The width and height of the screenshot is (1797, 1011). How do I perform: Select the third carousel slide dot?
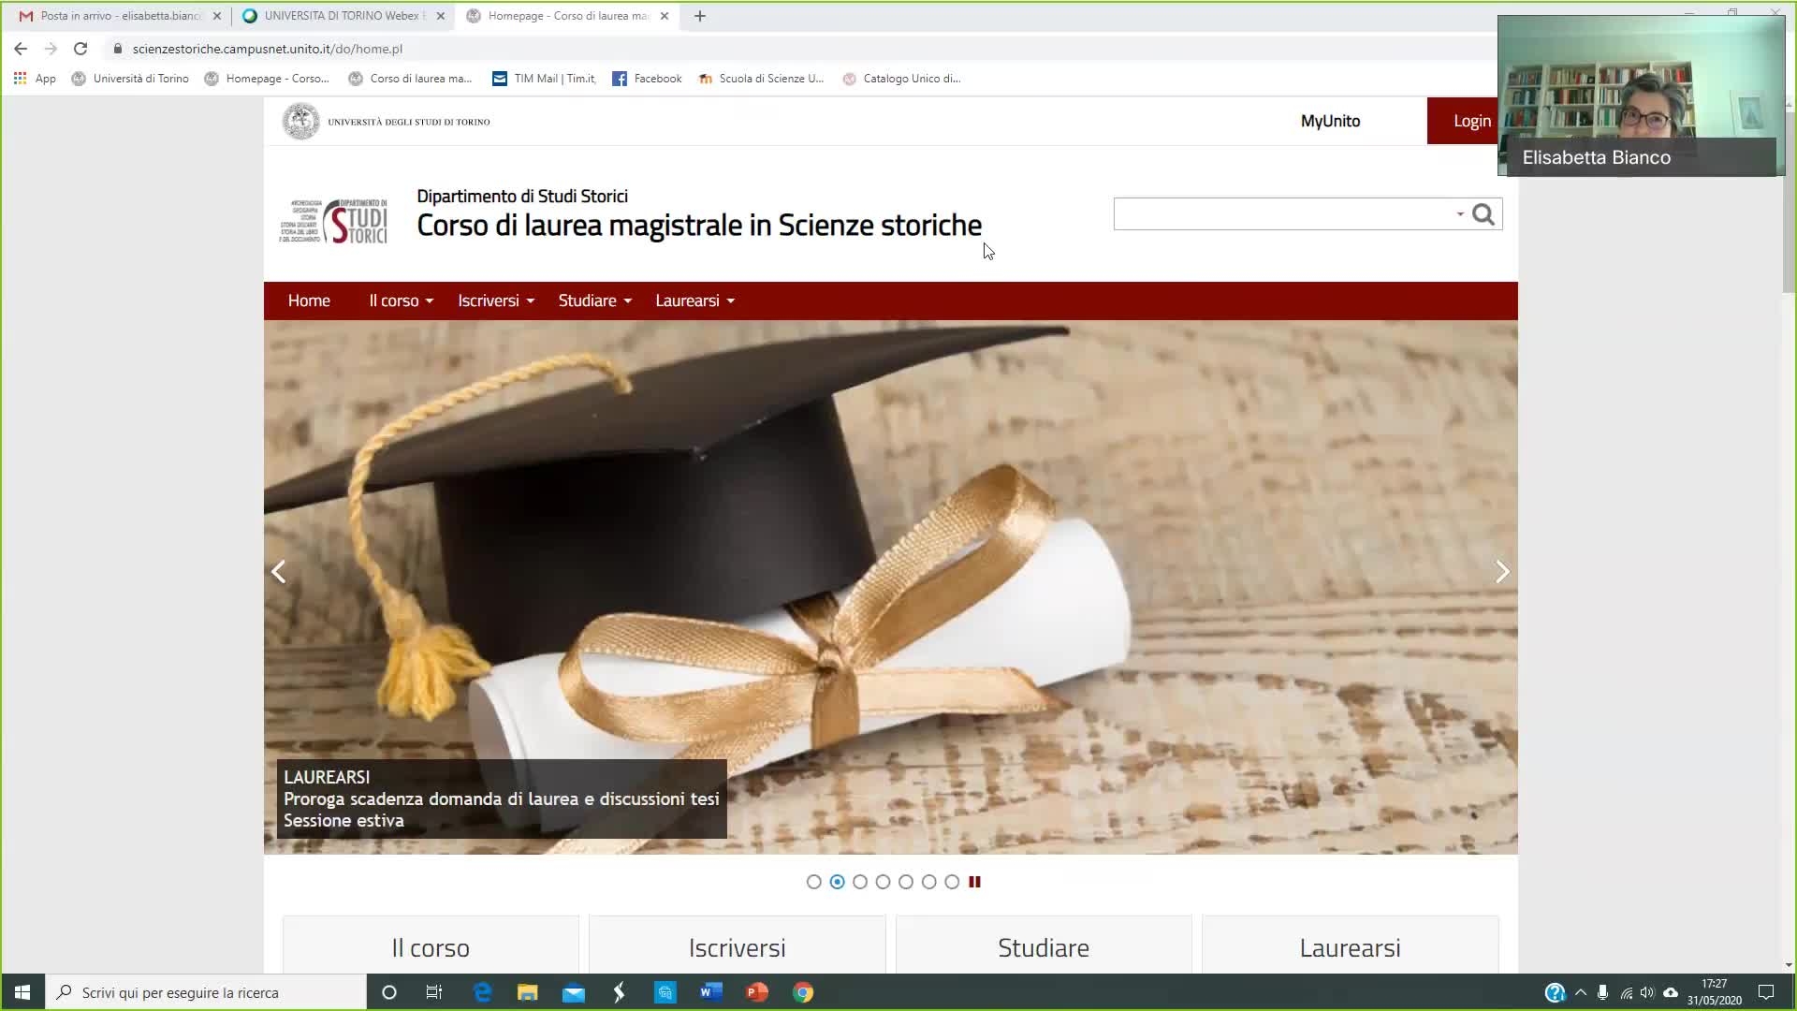pyautogui.click(x=860, y=882)
